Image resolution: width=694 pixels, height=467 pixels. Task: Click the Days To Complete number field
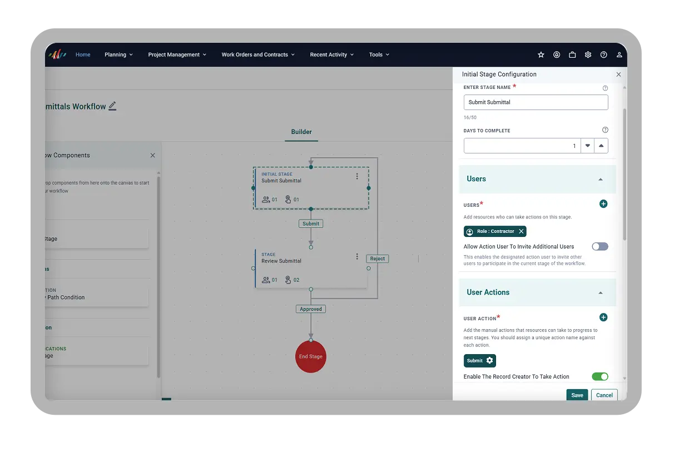pyautogui.click(x=522, y=146)
